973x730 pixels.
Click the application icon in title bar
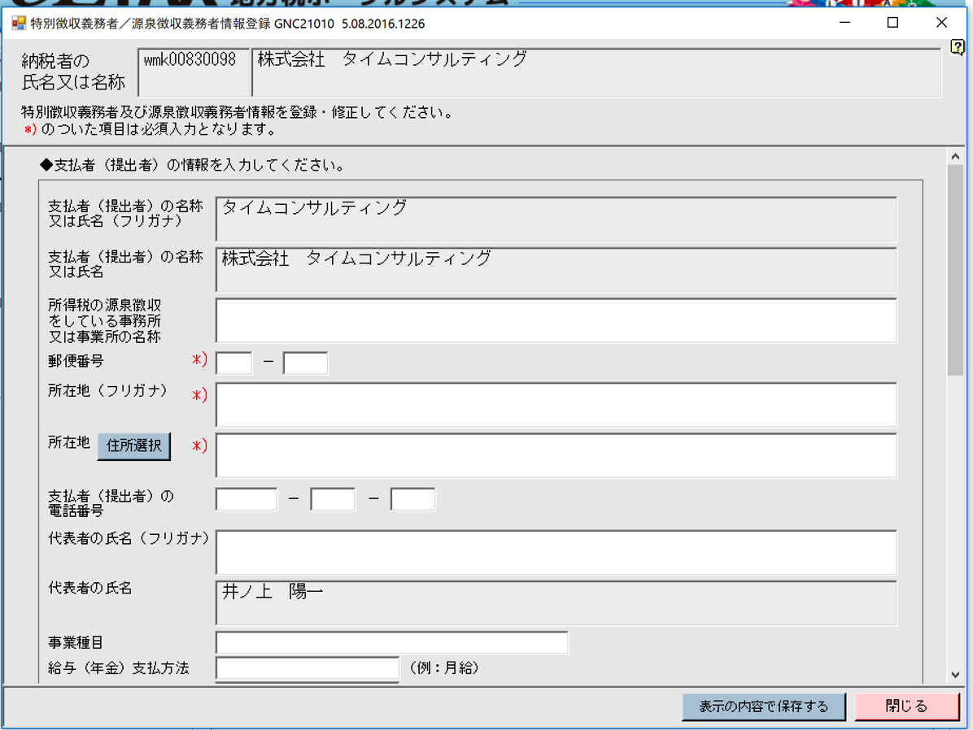[x=19, y=24]
